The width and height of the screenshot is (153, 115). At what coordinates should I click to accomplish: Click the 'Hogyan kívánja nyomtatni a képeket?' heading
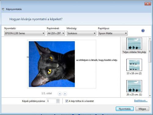pyautogui.click(x=36, y=19)
